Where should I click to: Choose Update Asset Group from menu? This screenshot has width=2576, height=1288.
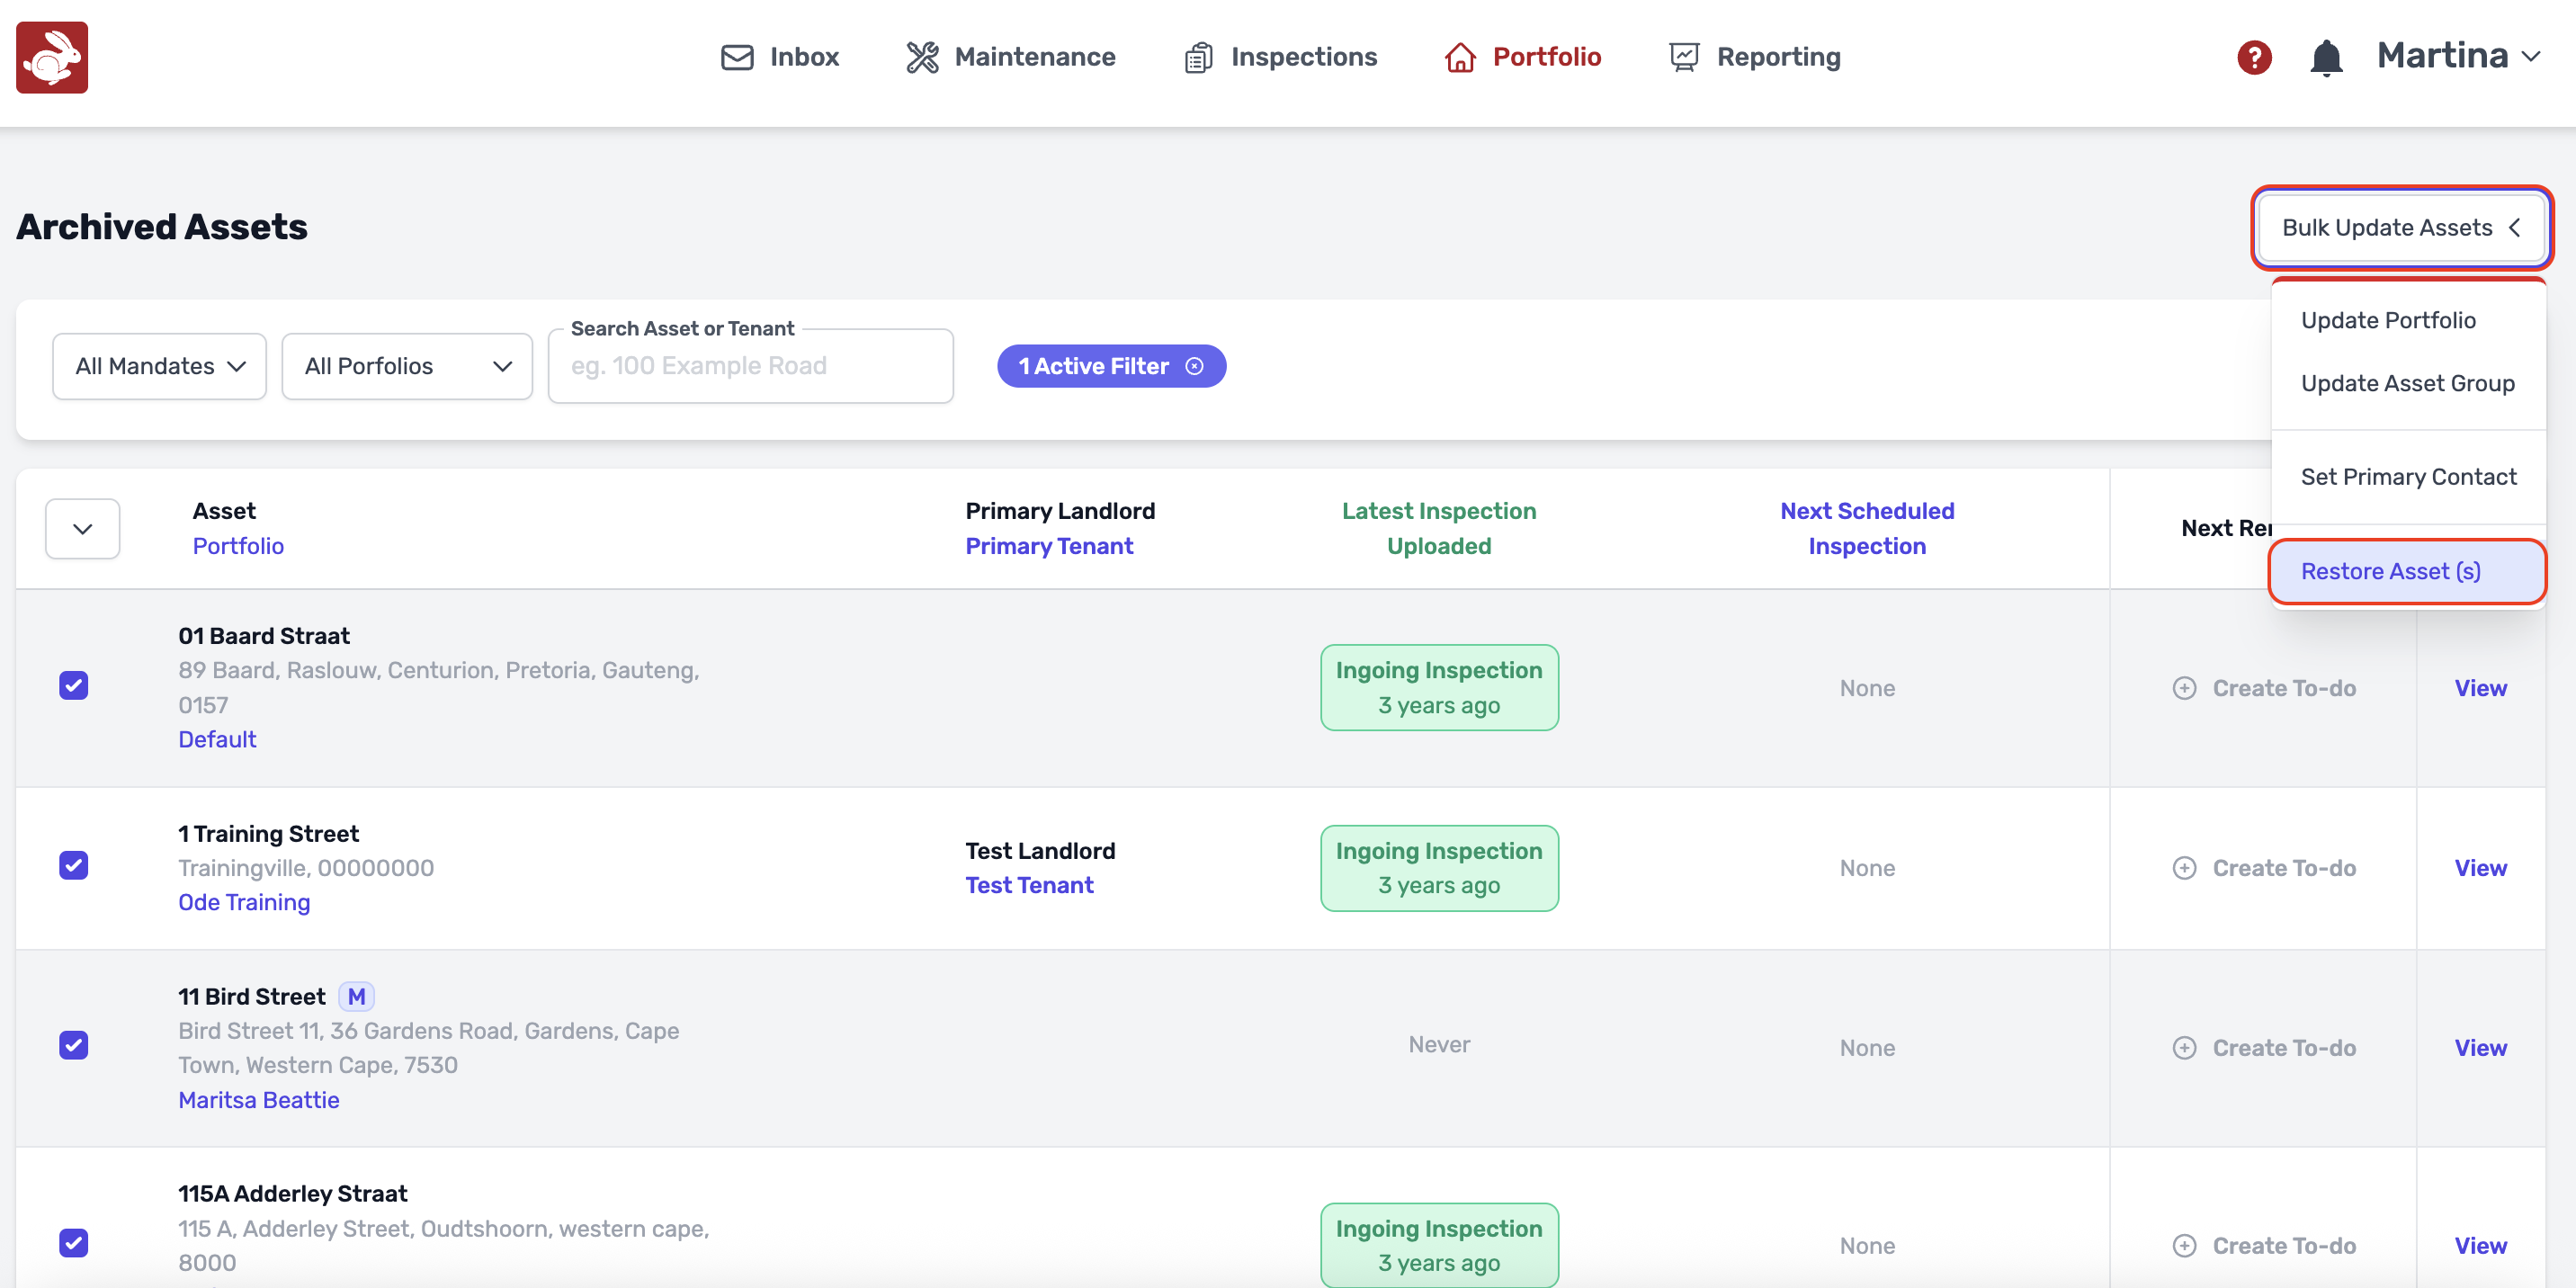coord(2407,383)
